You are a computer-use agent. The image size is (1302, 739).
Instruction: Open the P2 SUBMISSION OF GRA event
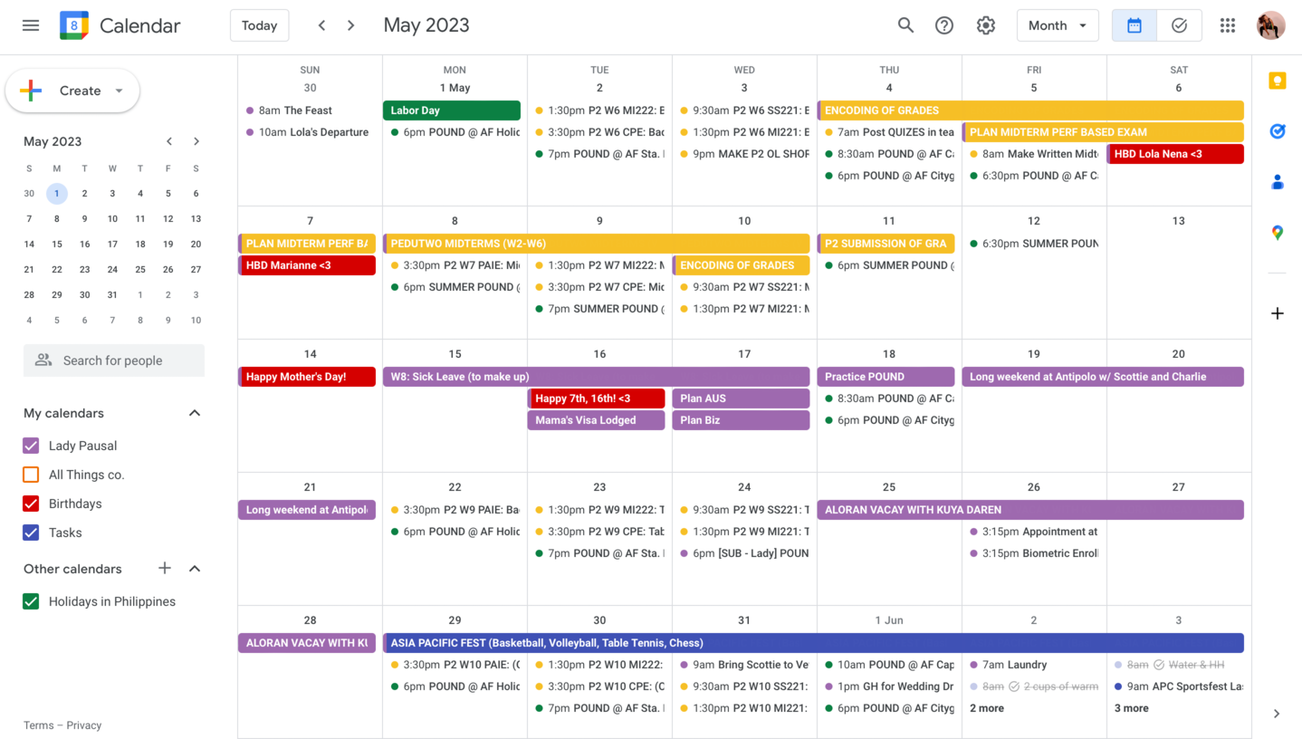coord(886,244)
